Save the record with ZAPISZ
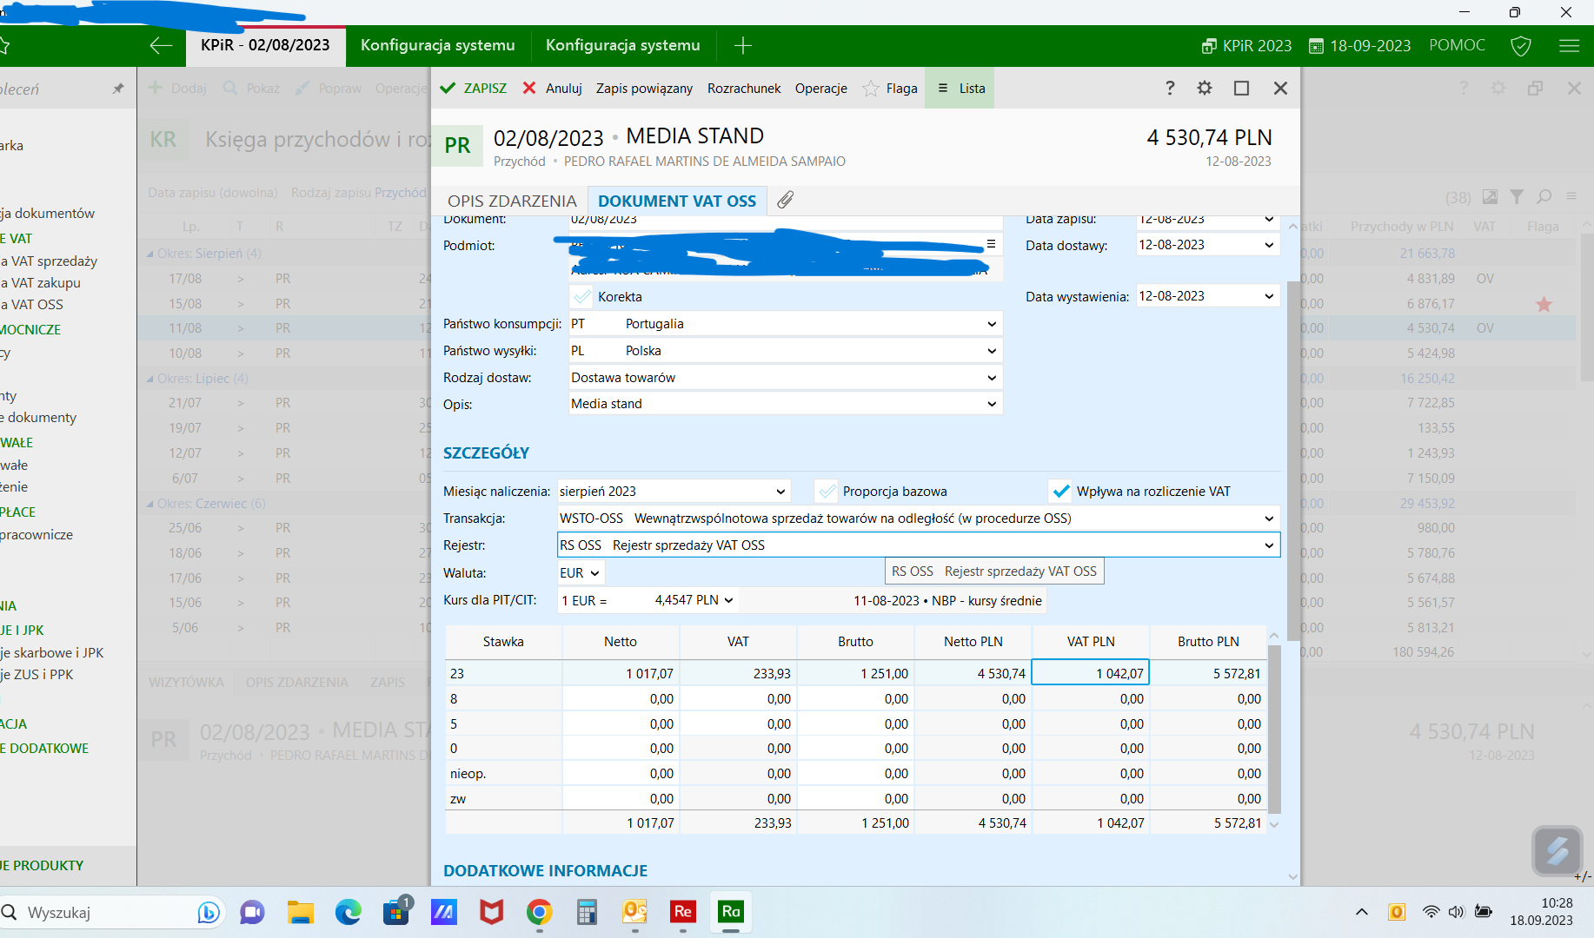The height and width of the screenshot is (938, 1594). pyautogui.click(x=474, y=89)
